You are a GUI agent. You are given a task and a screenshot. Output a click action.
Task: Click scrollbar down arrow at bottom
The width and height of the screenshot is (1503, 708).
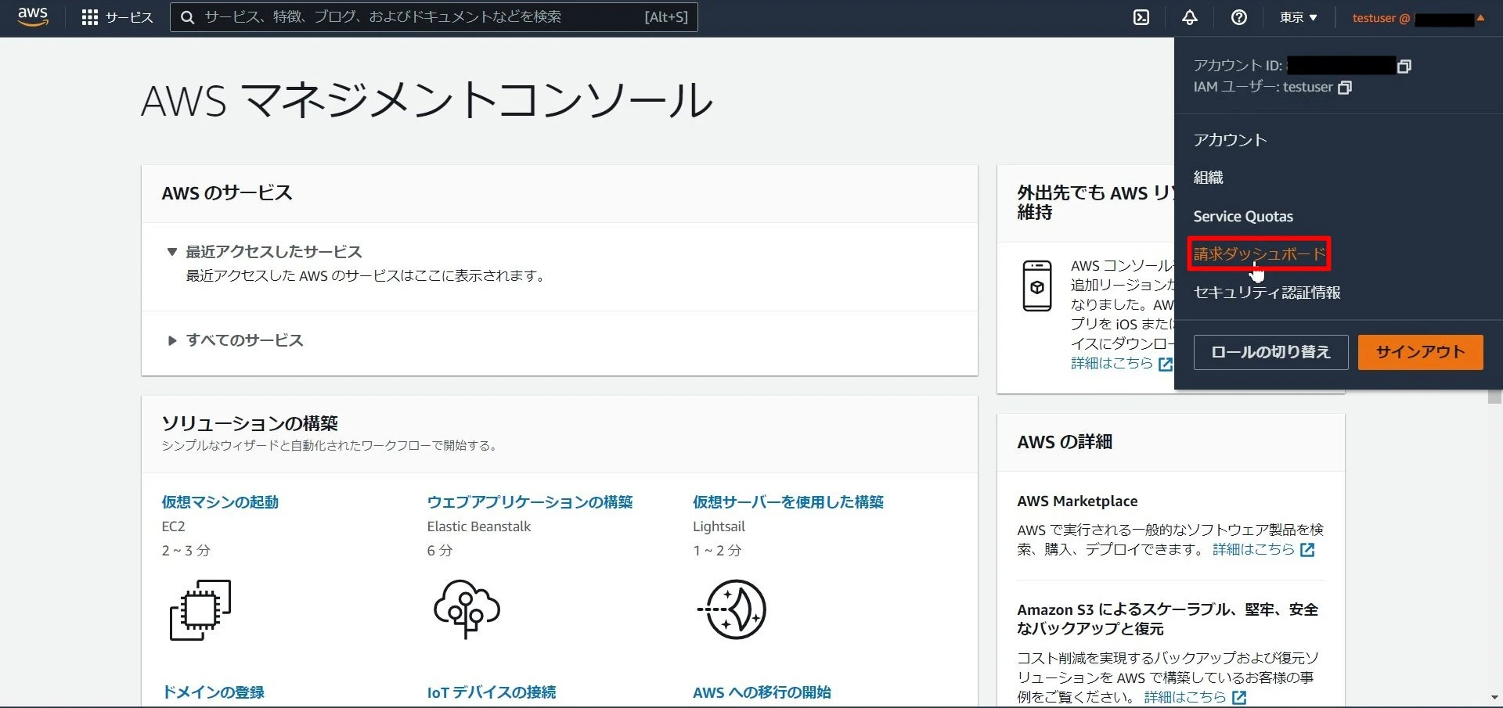(1494, 697)
